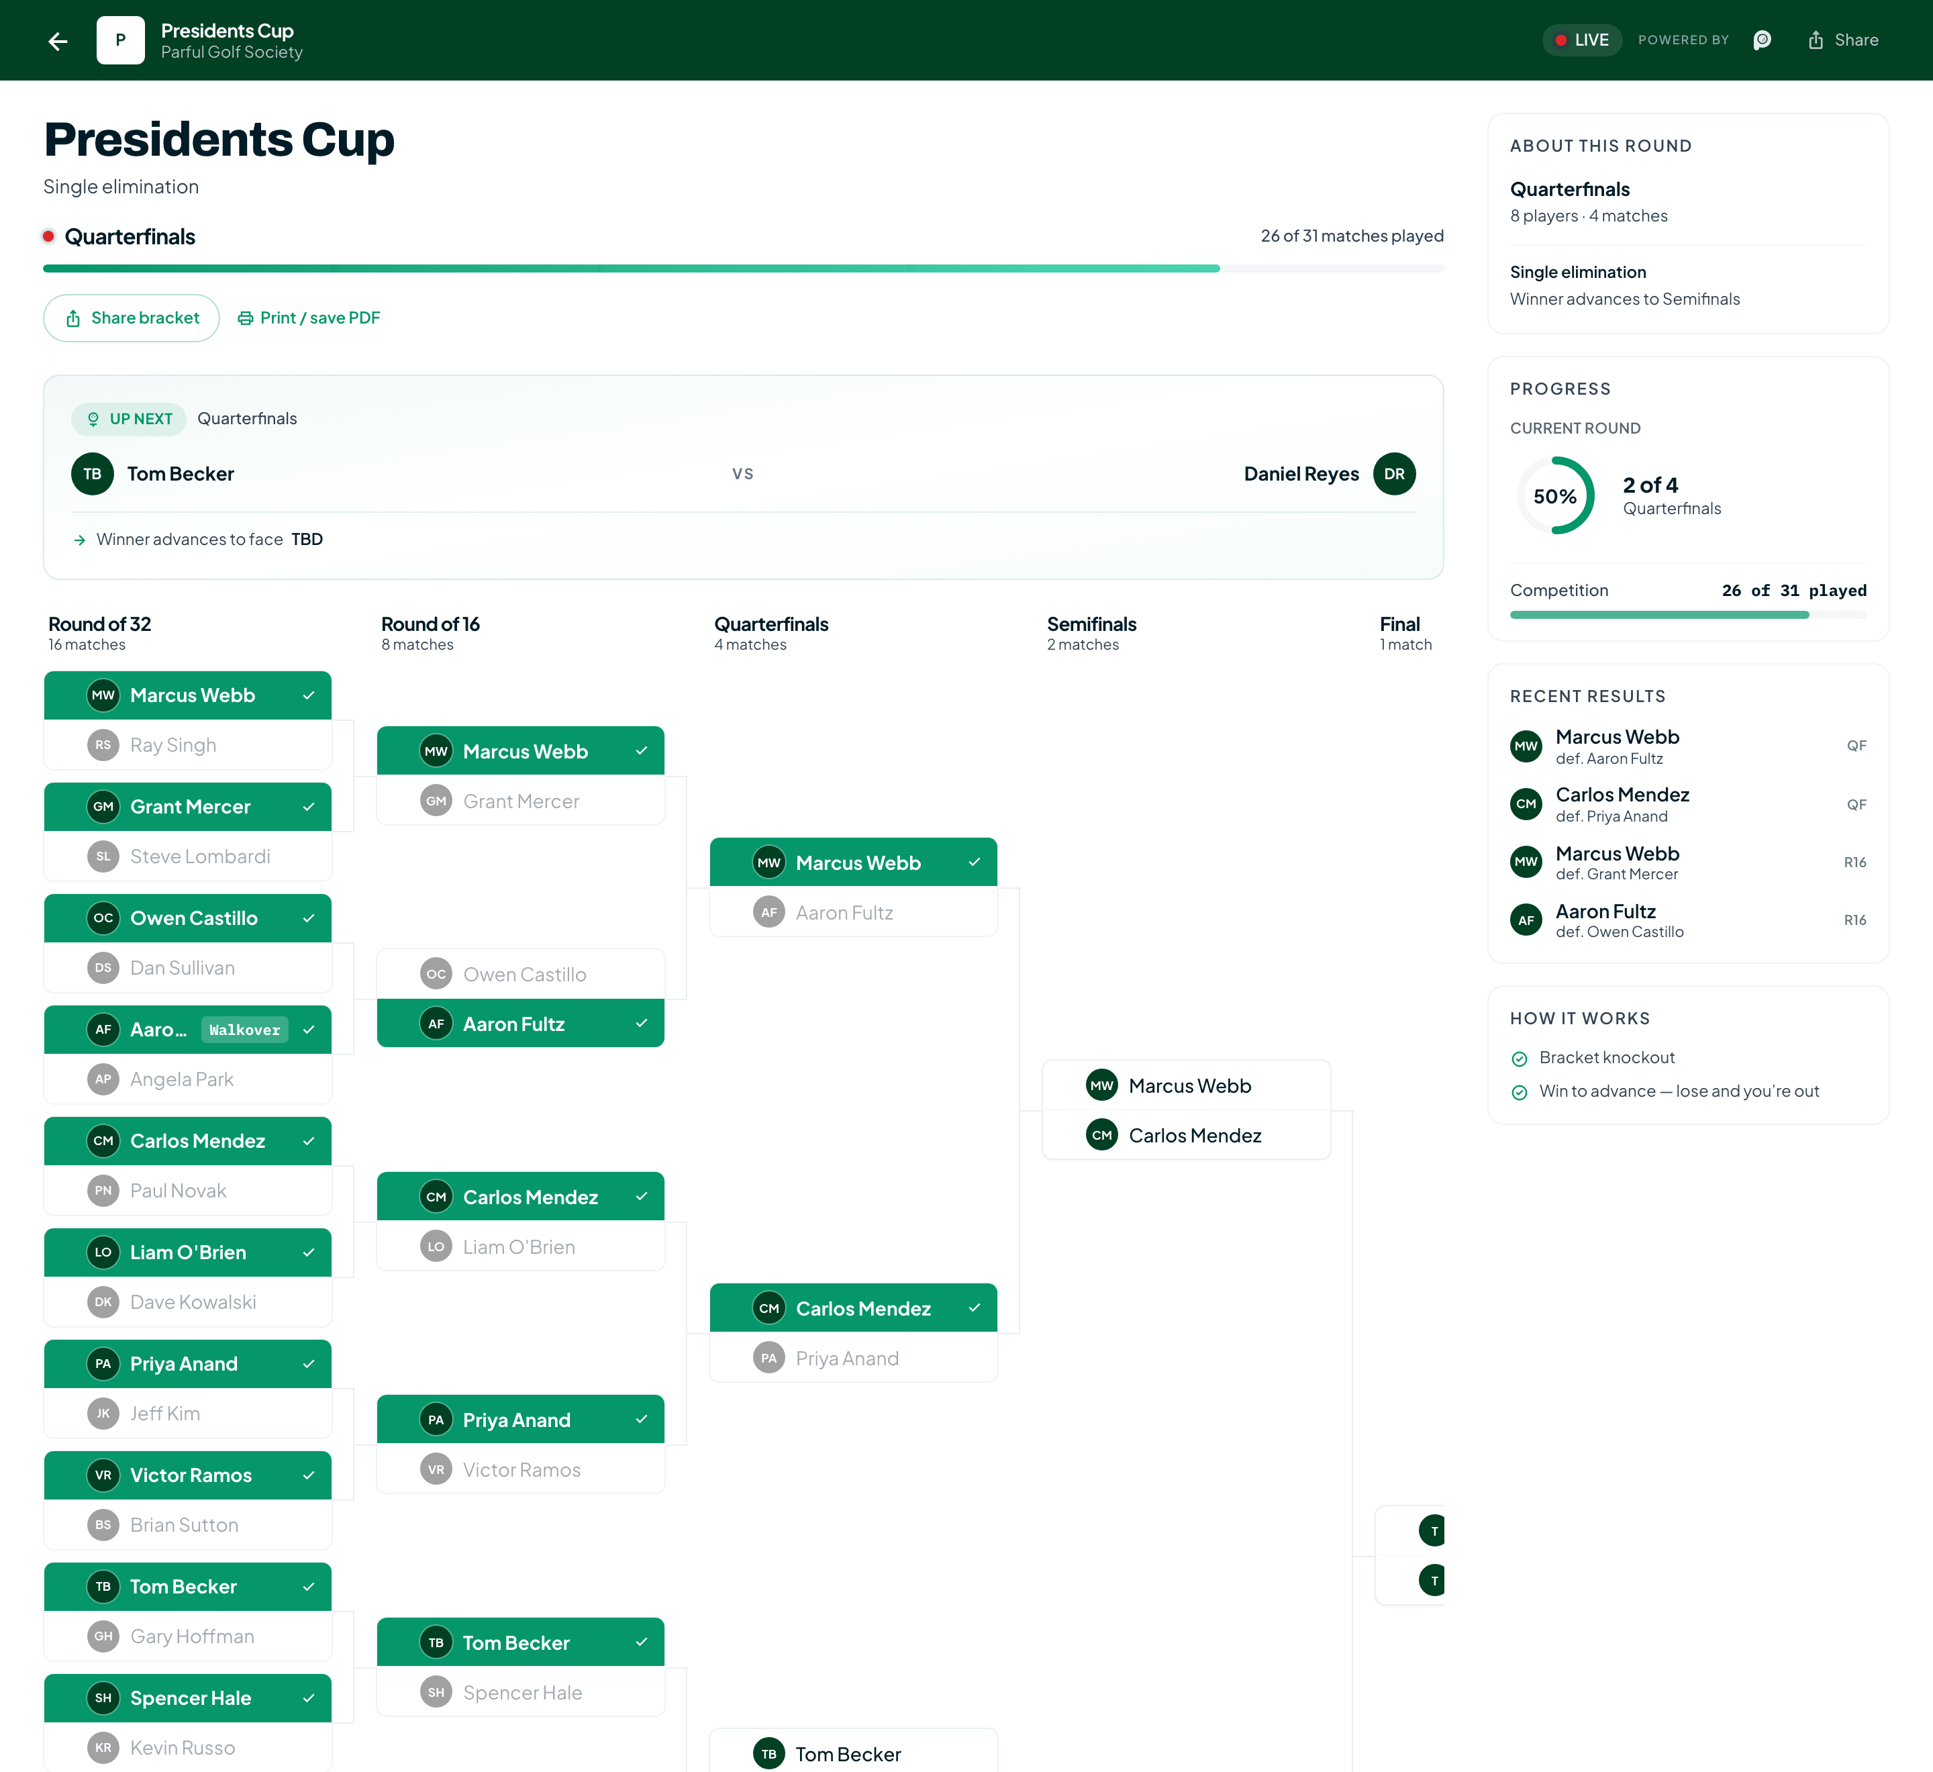Click SL avatar beside Steve Lombardi
Screen dimensions: 1933x1772
click(x=103, y=856)
